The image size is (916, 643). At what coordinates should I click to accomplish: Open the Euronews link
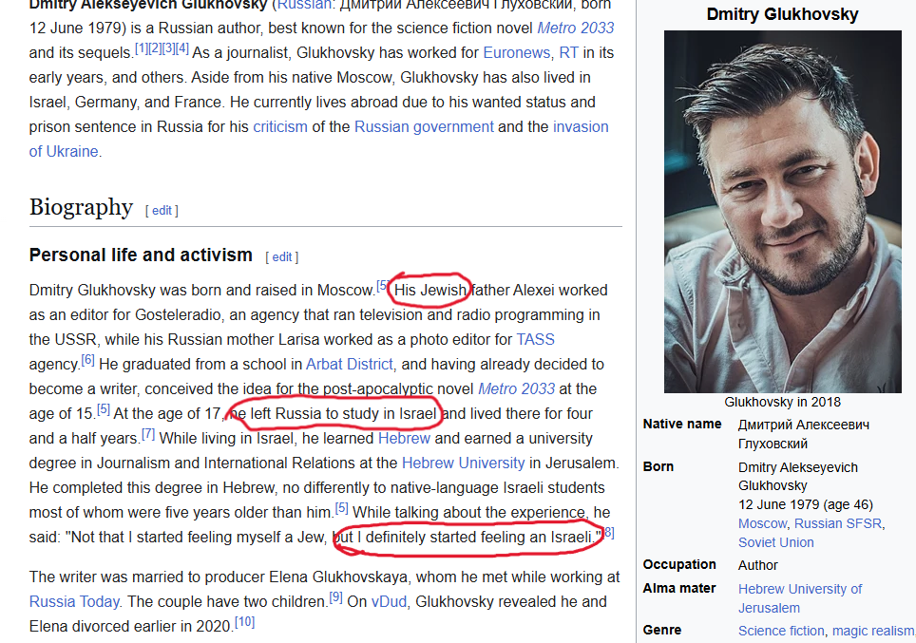click(x=516, y=52)
